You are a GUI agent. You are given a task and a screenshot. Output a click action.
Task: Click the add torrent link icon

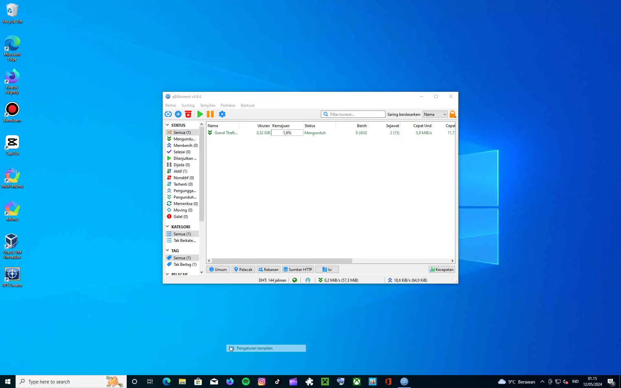[168, 114]
